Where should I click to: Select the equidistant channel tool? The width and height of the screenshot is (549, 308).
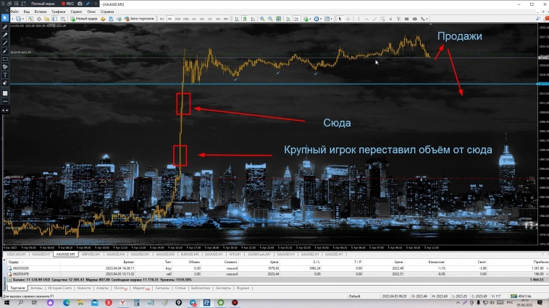coord(382,19)
